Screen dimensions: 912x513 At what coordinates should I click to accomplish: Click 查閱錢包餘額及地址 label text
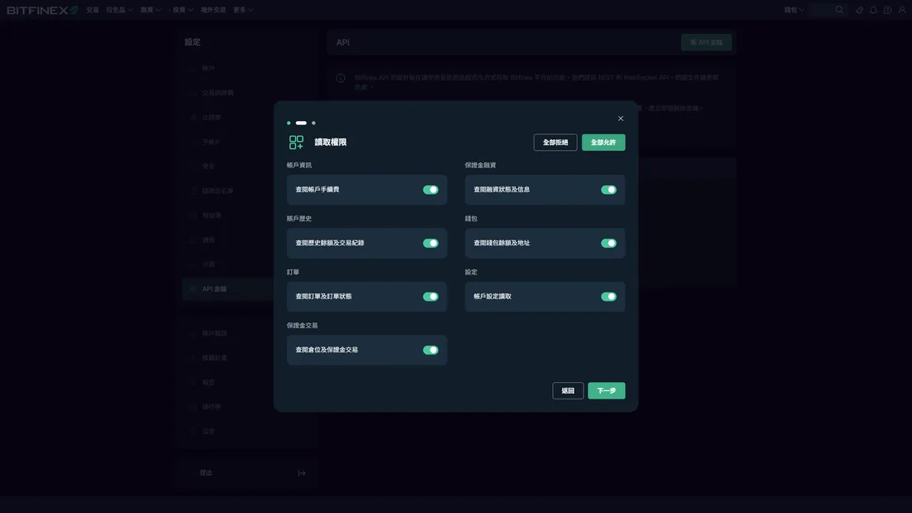502,243
